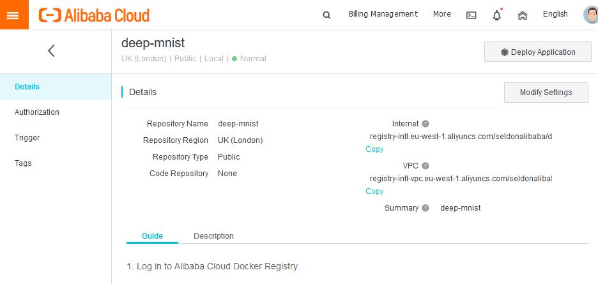
Task: Copy the VPC registry address
Action: pyautogui.click(x=374, y=191)
